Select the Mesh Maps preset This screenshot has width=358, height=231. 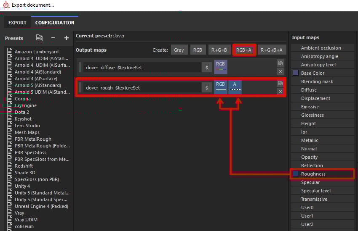[x=27, y=132]
